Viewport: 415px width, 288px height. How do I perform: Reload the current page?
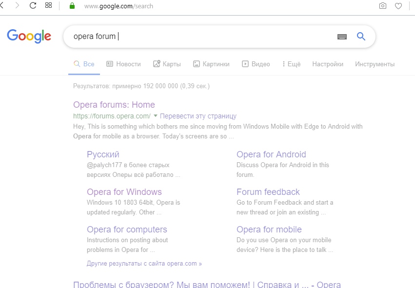tap(33, 5)
